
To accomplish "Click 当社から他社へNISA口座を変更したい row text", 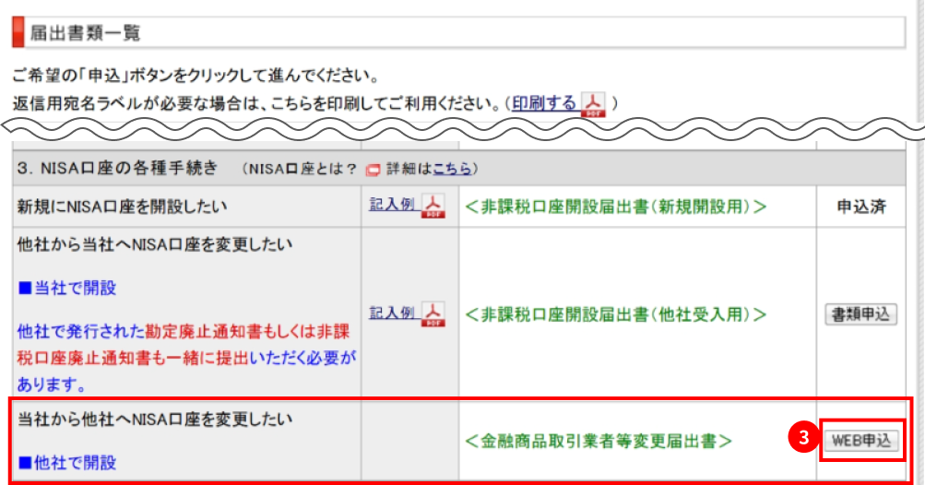I will [155, 420].
